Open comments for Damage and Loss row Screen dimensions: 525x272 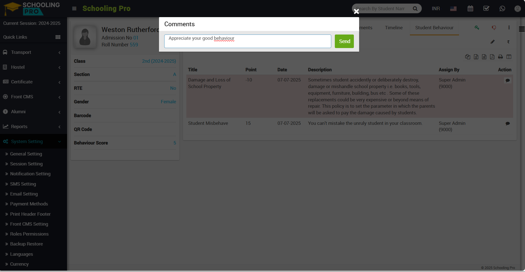click(508, 80)
